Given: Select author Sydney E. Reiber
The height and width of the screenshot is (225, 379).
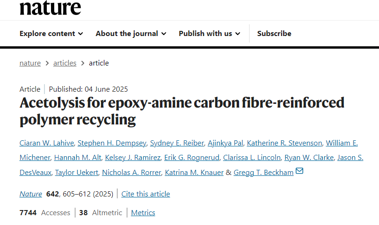Looking at the screenshot, I should 177,143.
